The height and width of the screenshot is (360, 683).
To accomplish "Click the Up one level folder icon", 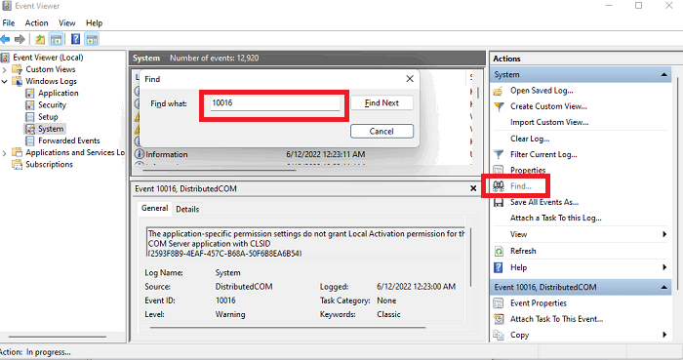I will tap(40, 40).
